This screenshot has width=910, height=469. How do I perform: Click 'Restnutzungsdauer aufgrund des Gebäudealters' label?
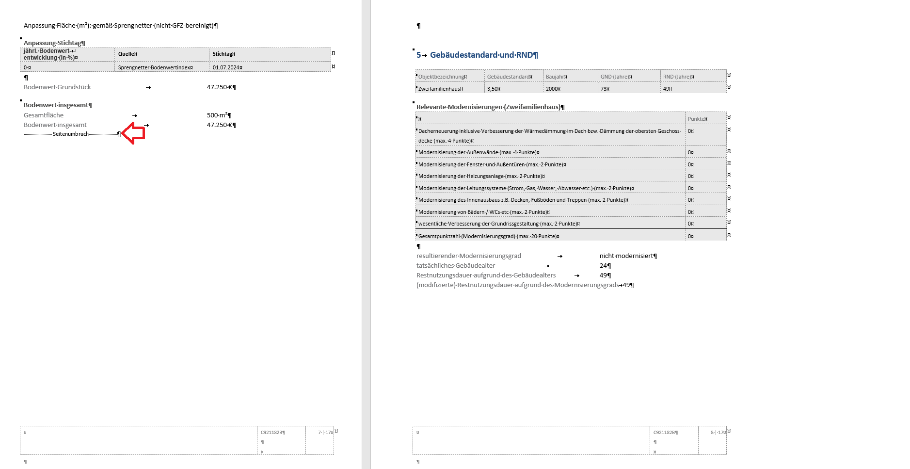pyautogui.click(x=486, y=275)
